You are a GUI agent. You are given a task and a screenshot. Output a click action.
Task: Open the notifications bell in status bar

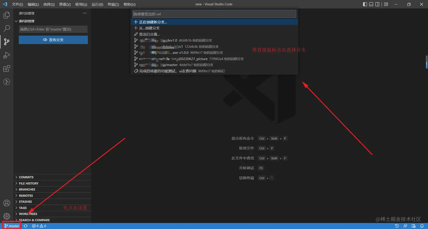click(x=422, y=226)
